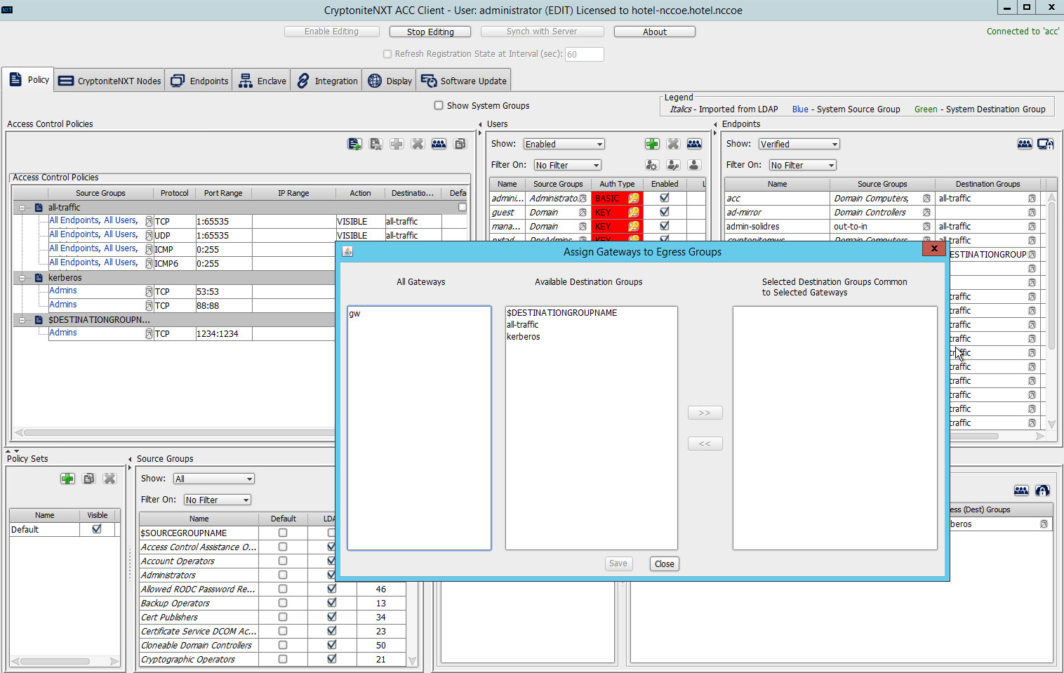The height and width of the screenshot is (673, 1064).
Task: Click the delete X icon in Access Control Policies toolbar
Action: (418, 144)
